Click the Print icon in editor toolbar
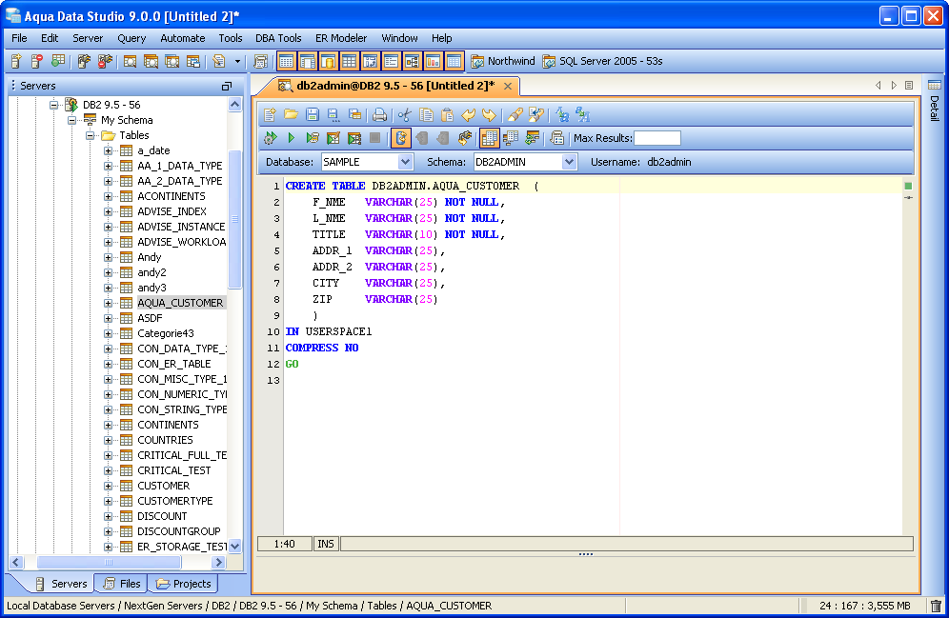Image resolution: width=949 pixels, height=618 pixels. (x=379, y=115)
